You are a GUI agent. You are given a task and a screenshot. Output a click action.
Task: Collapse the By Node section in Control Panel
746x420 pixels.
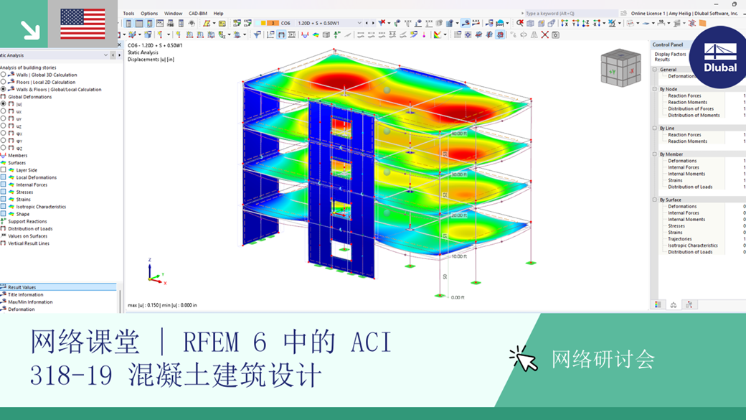tap(655, 89)
